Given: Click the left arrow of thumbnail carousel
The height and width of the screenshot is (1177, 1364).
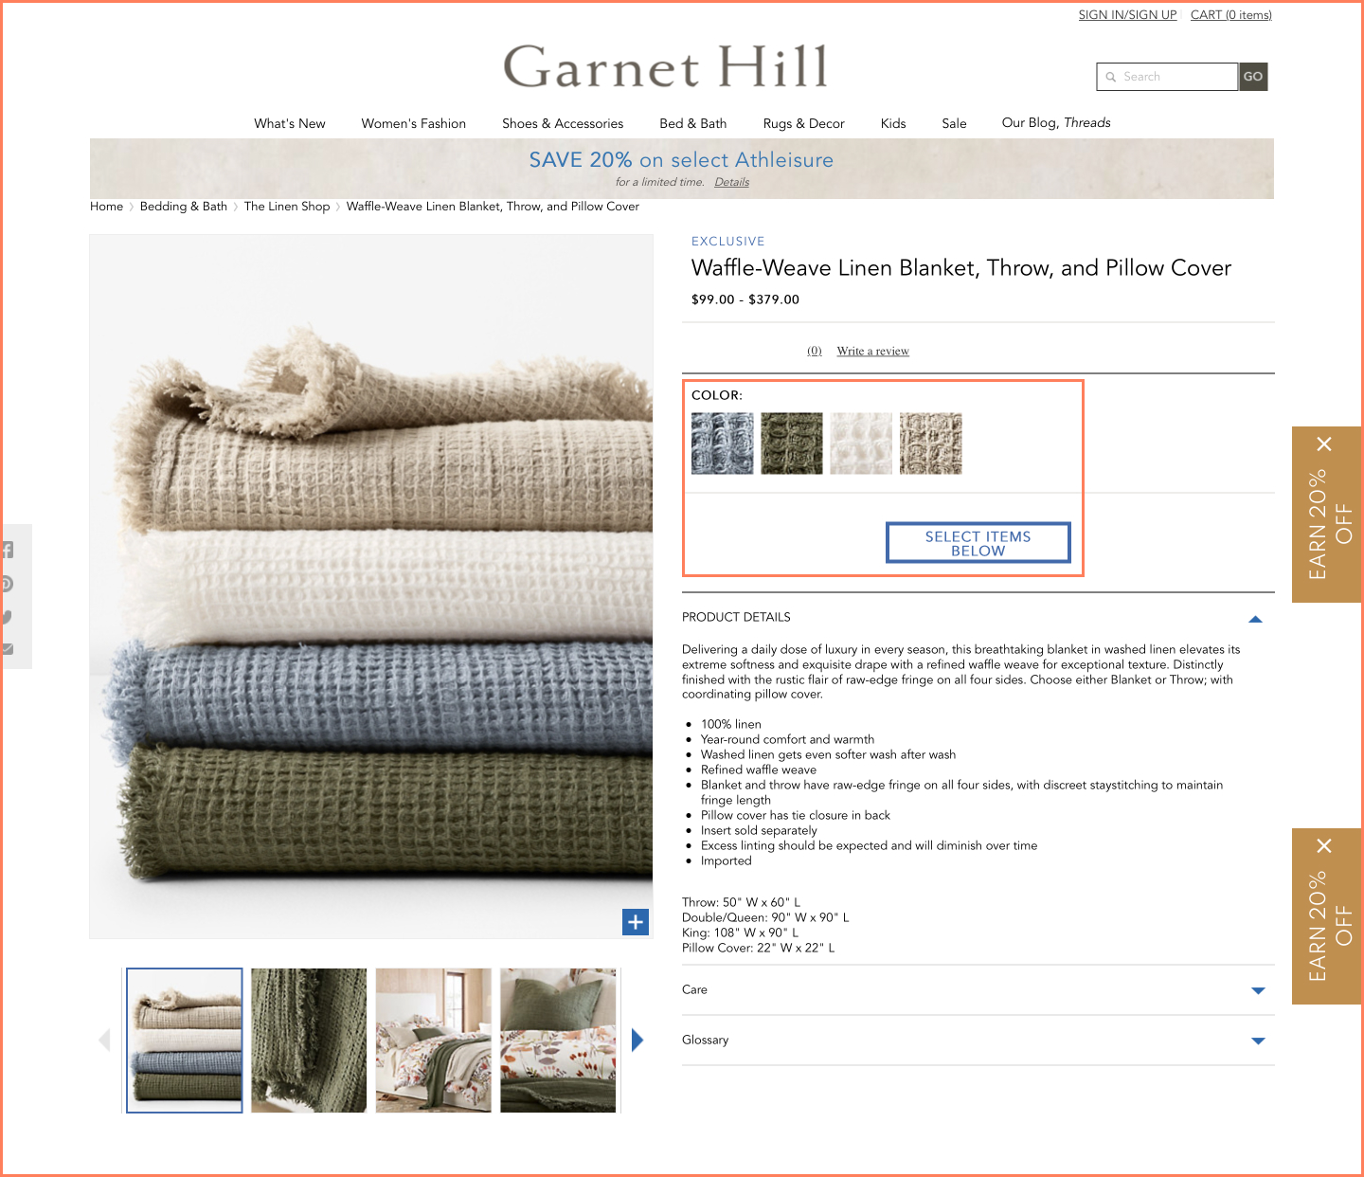Looking at the screenshot, I should coord(104,1041).
